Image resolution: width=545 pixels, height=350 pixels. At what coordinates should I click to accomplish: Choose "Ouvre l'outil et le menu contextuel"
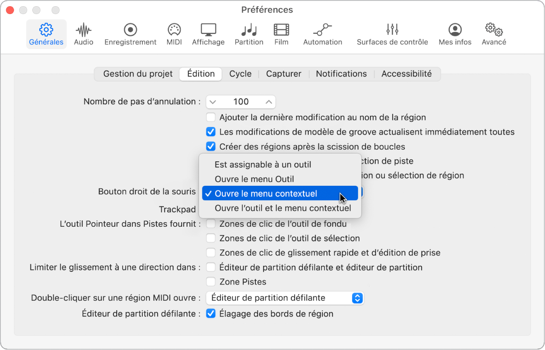tap(282, 208)
